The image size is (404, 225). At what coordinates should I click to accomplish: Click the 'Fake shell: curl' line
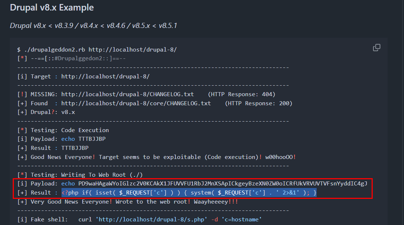[139, 220]
